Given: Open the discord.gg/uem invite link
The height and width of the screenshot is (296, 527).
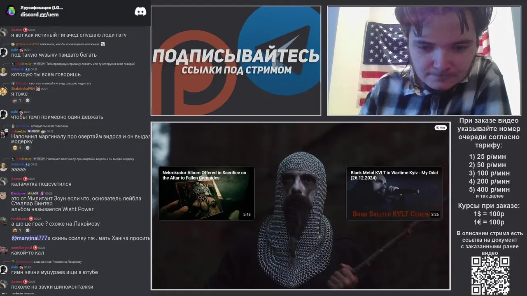Looking at the screenshot, I should pyautogui.click(x=40, y=14).
